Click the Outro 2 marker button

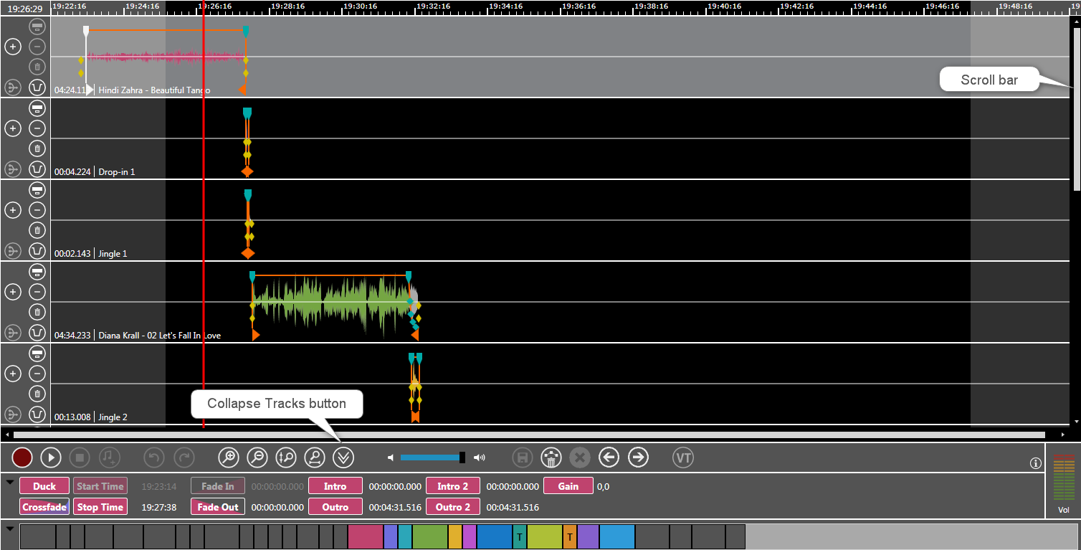tap(453, 507)
